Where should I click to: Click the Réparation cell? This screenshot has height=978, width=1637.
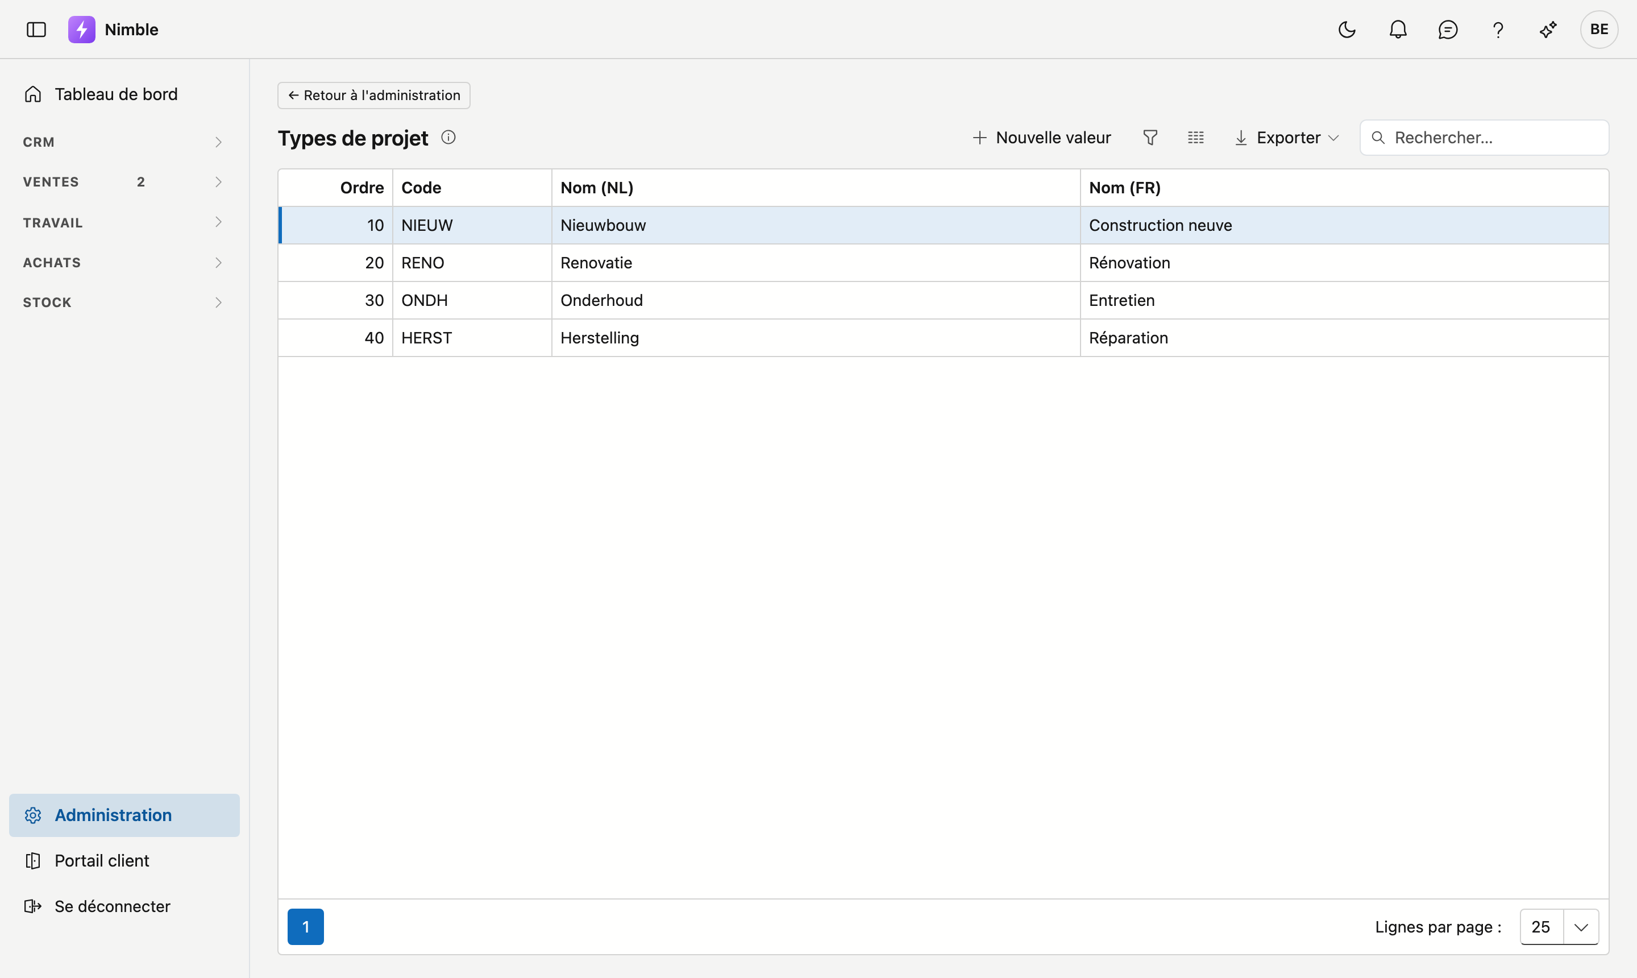click(1344, 338)
